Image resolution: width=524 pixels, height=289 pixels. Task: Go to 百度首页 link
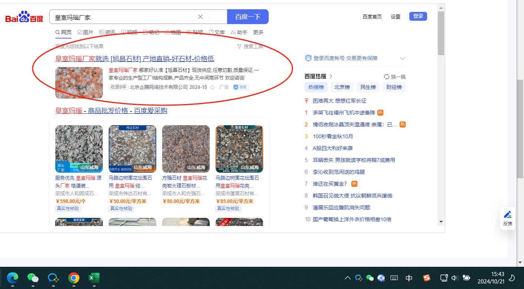point(372,17)
